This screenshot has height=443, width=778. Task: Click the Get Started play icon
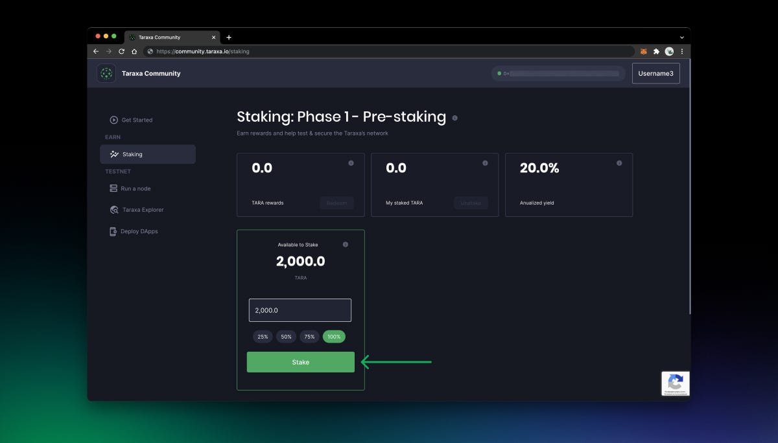[114, 120]
